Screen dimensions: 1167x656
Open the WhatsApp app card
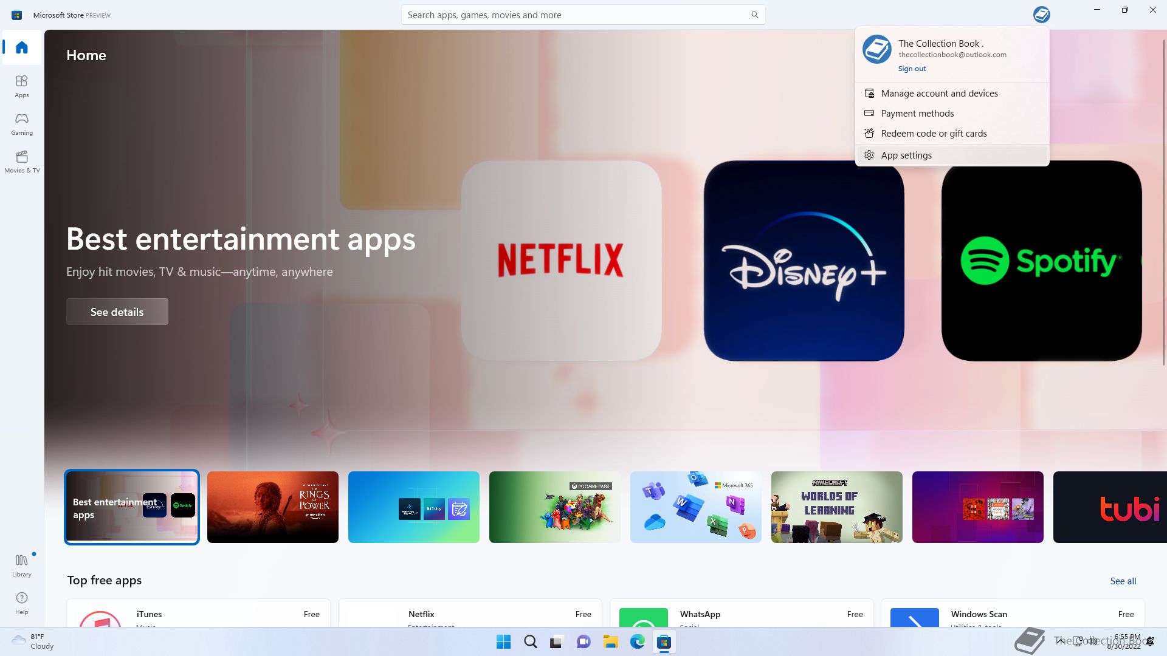(x=742, y=613)
